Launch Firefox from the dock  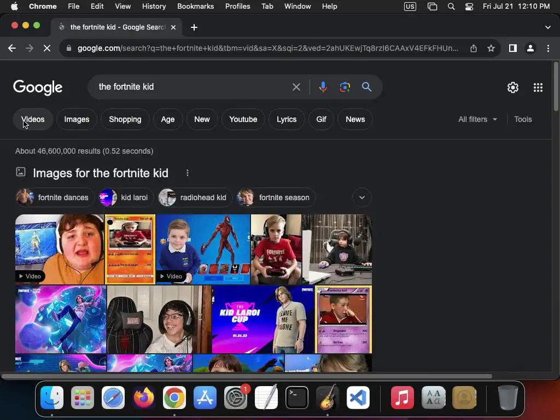(x=144, y=398)
